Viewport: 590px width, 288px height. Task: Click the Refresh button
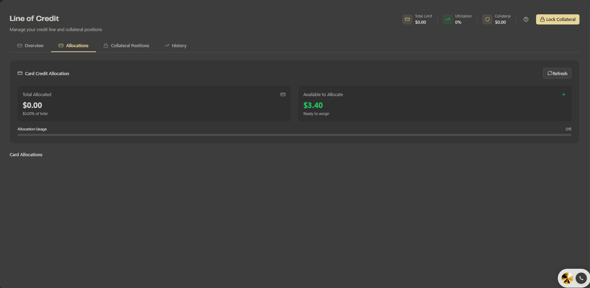[x=557, y=73]
